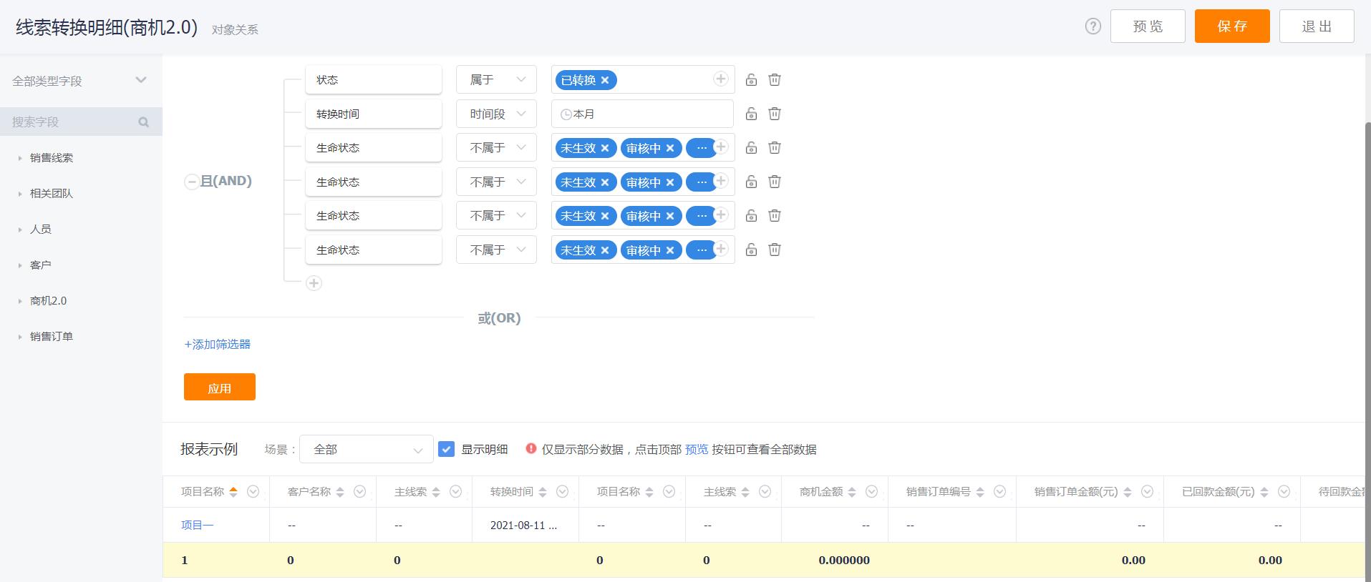This screenshot has width=1371, height=582.
Task: Collapse the 且(AND) condition group
Action: [x=191, y=182]
